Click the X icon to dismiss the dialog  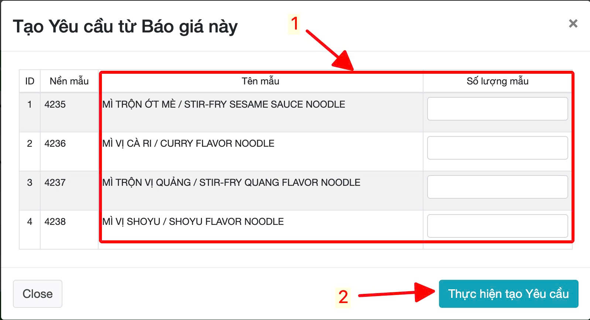click(x=573, y=24)
